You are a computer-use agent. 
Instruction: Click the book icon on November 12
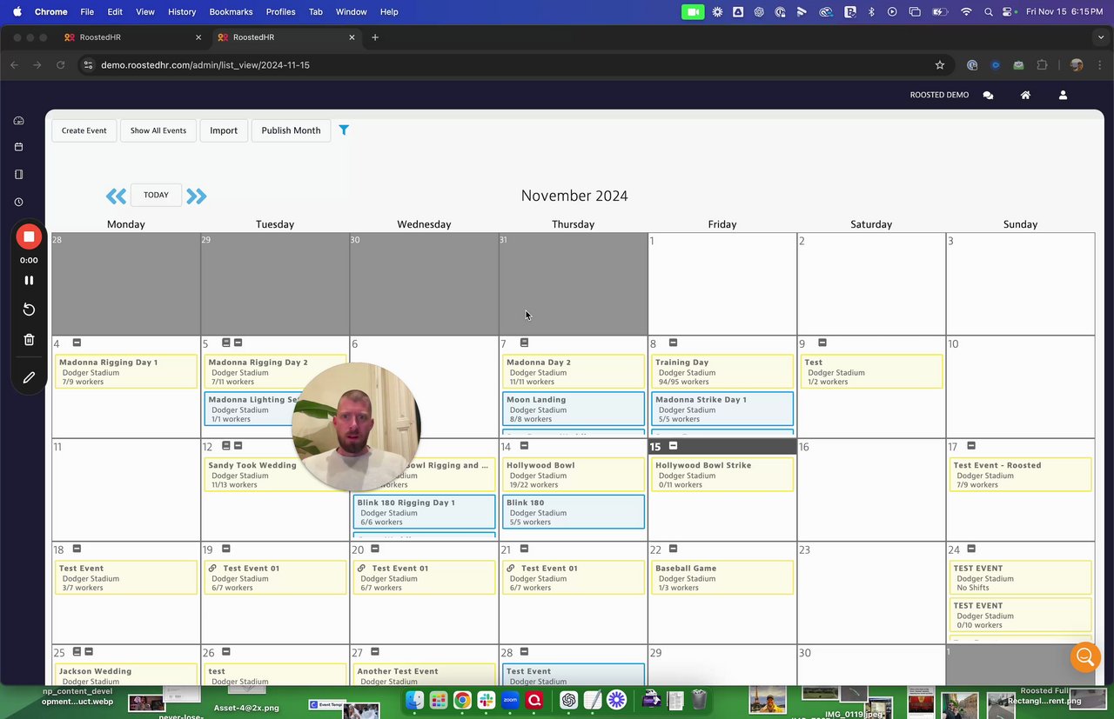[226, 446]
